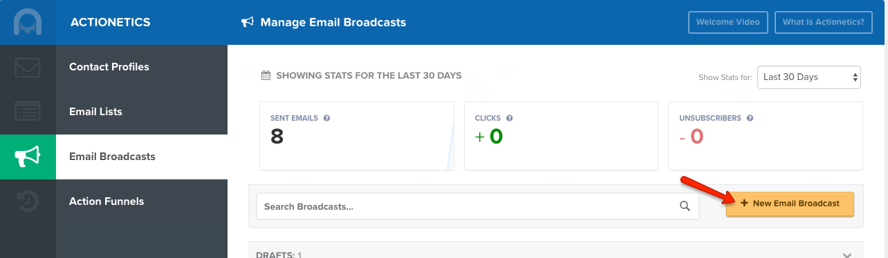This screenshot has height=258, width=888.
Task: Open the Show Stats for dropdown
Action: tap(809, 77)
